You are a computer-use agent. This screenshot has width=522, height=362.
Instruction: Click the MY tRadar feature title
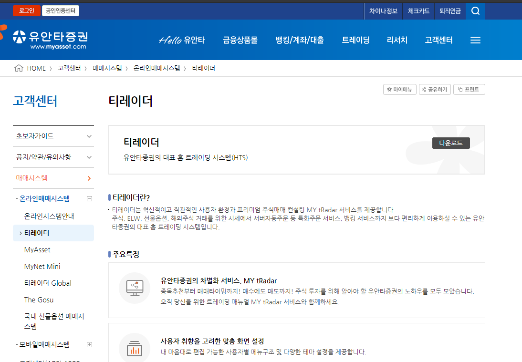click(219, 281)
